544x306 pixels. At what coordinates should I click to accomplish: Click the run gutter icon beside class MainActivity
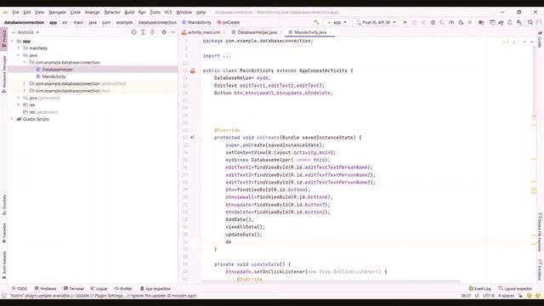tap(193, 71)
